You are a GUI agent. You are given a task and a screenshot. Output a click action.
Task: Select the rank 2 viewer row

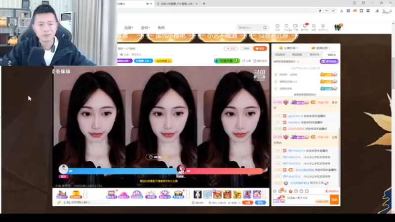(x=306, y=81)
